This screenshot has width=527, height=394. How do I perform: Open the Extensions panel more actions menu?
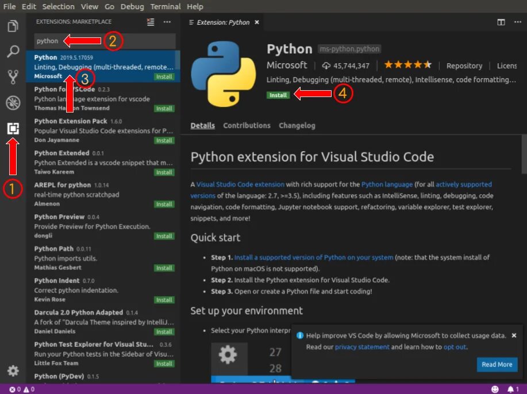[167, 22]
